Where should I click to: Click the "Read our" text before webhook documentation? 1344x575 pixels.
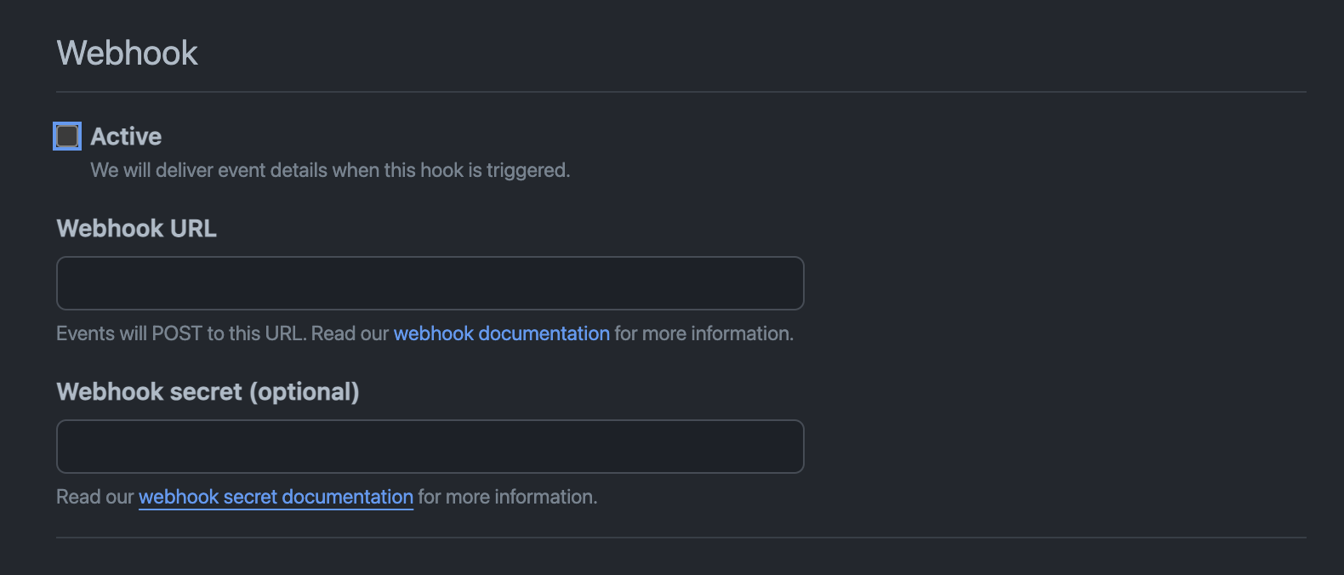coord(350,333)
